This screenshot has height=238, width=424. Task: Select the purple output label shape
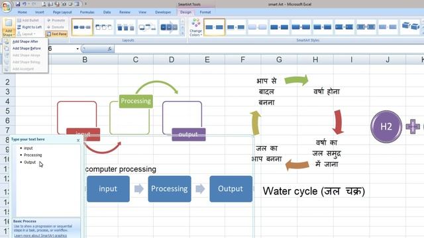pyautogui.click(x=188, y=134)
